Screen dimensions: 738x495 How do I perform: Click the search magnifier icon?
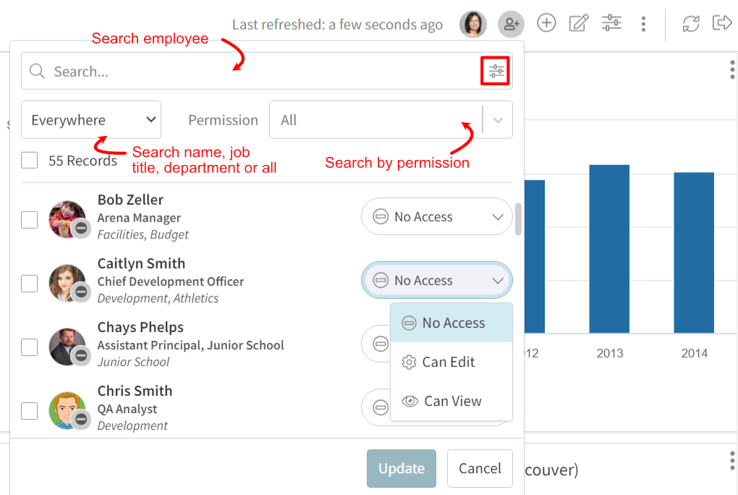[37, 71]
